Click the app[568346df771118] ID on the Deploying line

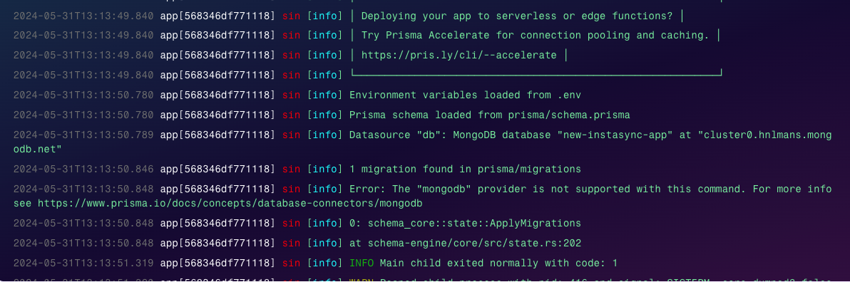218,16
